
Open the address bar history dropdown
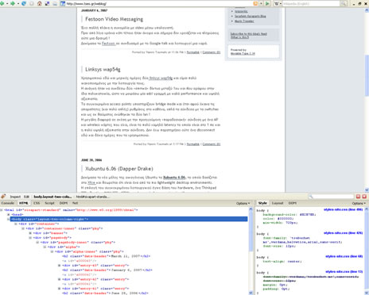click(261, 3)
